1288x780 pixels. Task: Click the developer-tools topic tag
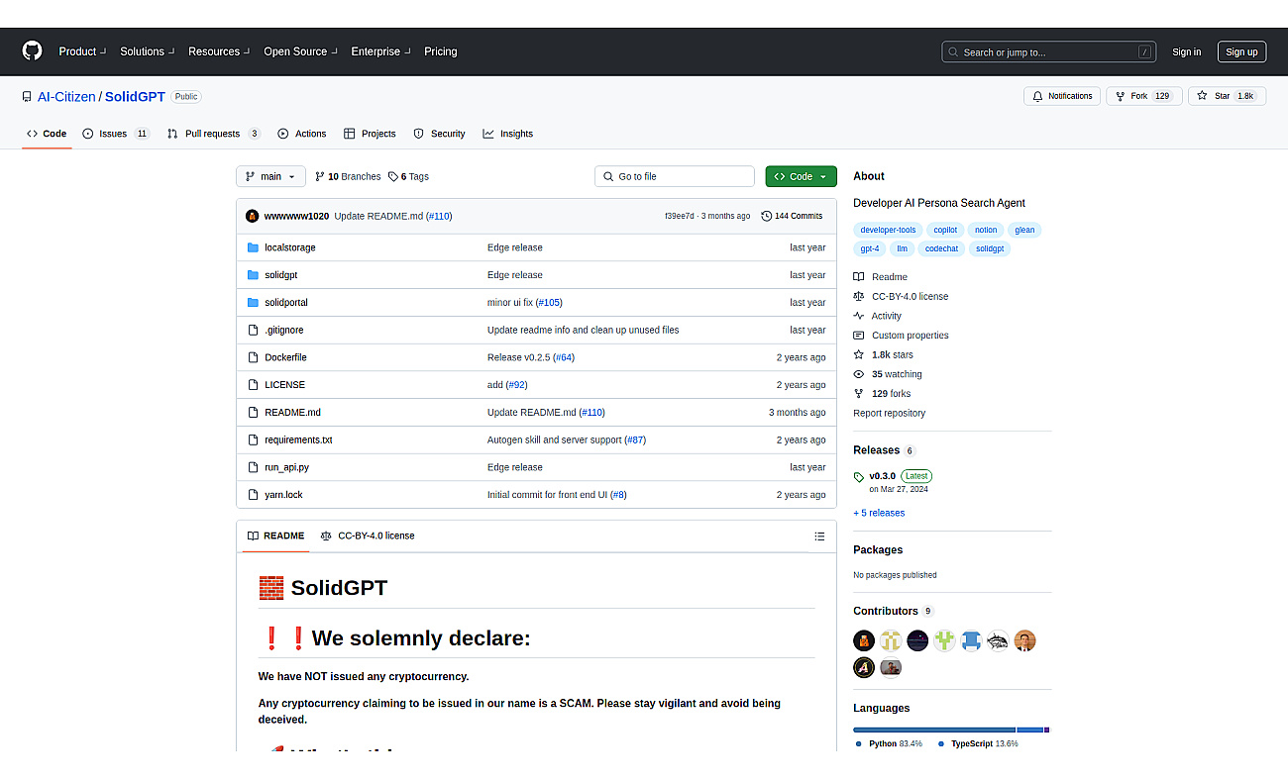click(x=888, y=230)
